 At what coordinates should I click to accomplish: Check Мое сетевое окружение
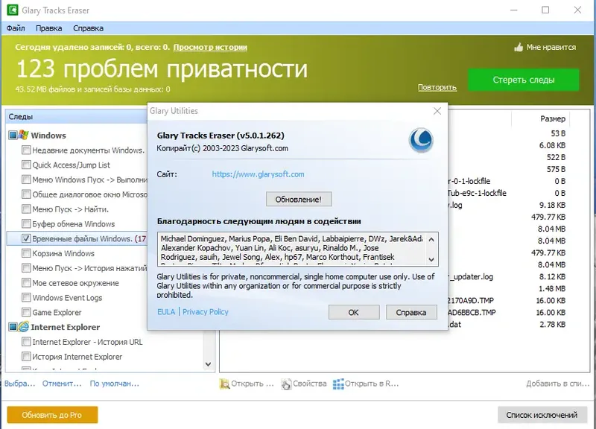[26, 283]
